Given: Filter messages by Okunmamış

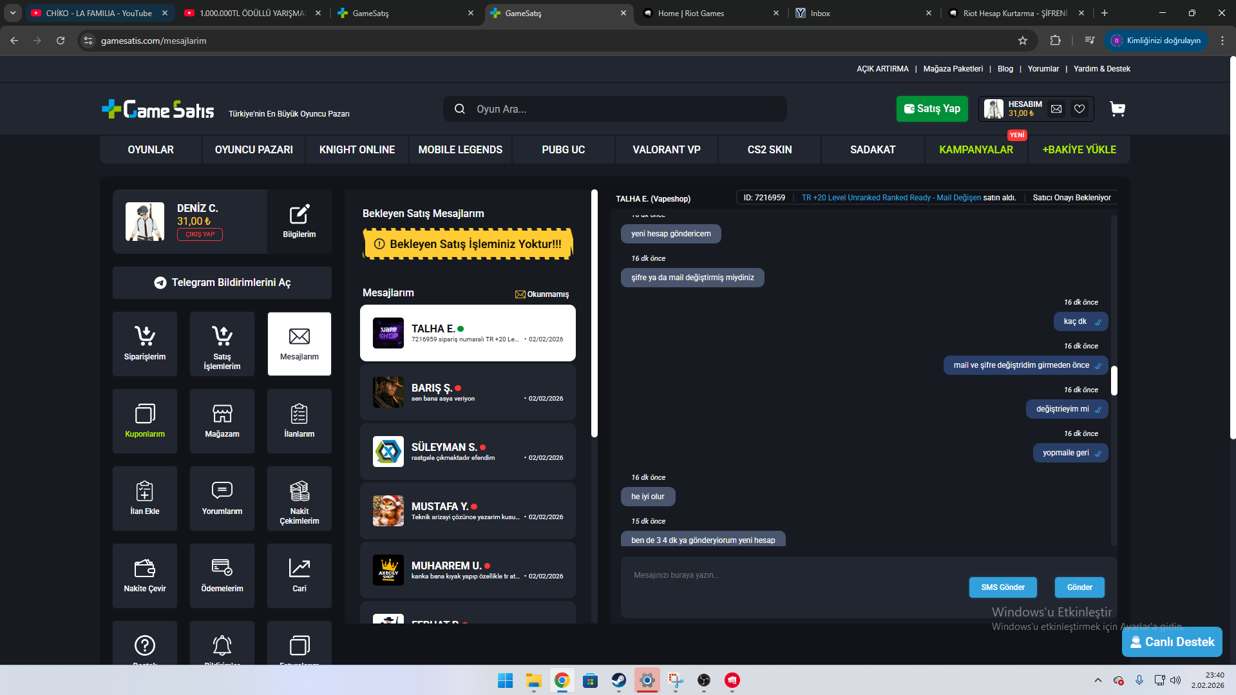Looking at the screenshot, I should tap(542, 294).
